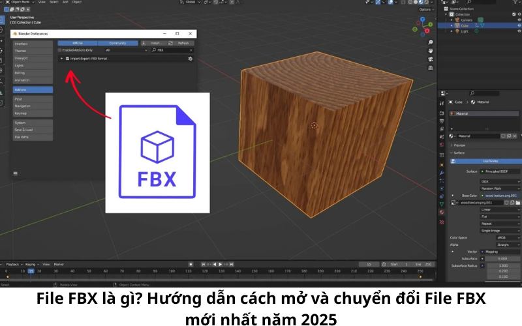The image size is (522, 326).
Task: Open the GGX distribution dropdown
Action: pyautogui.click(x=500, y=182)
